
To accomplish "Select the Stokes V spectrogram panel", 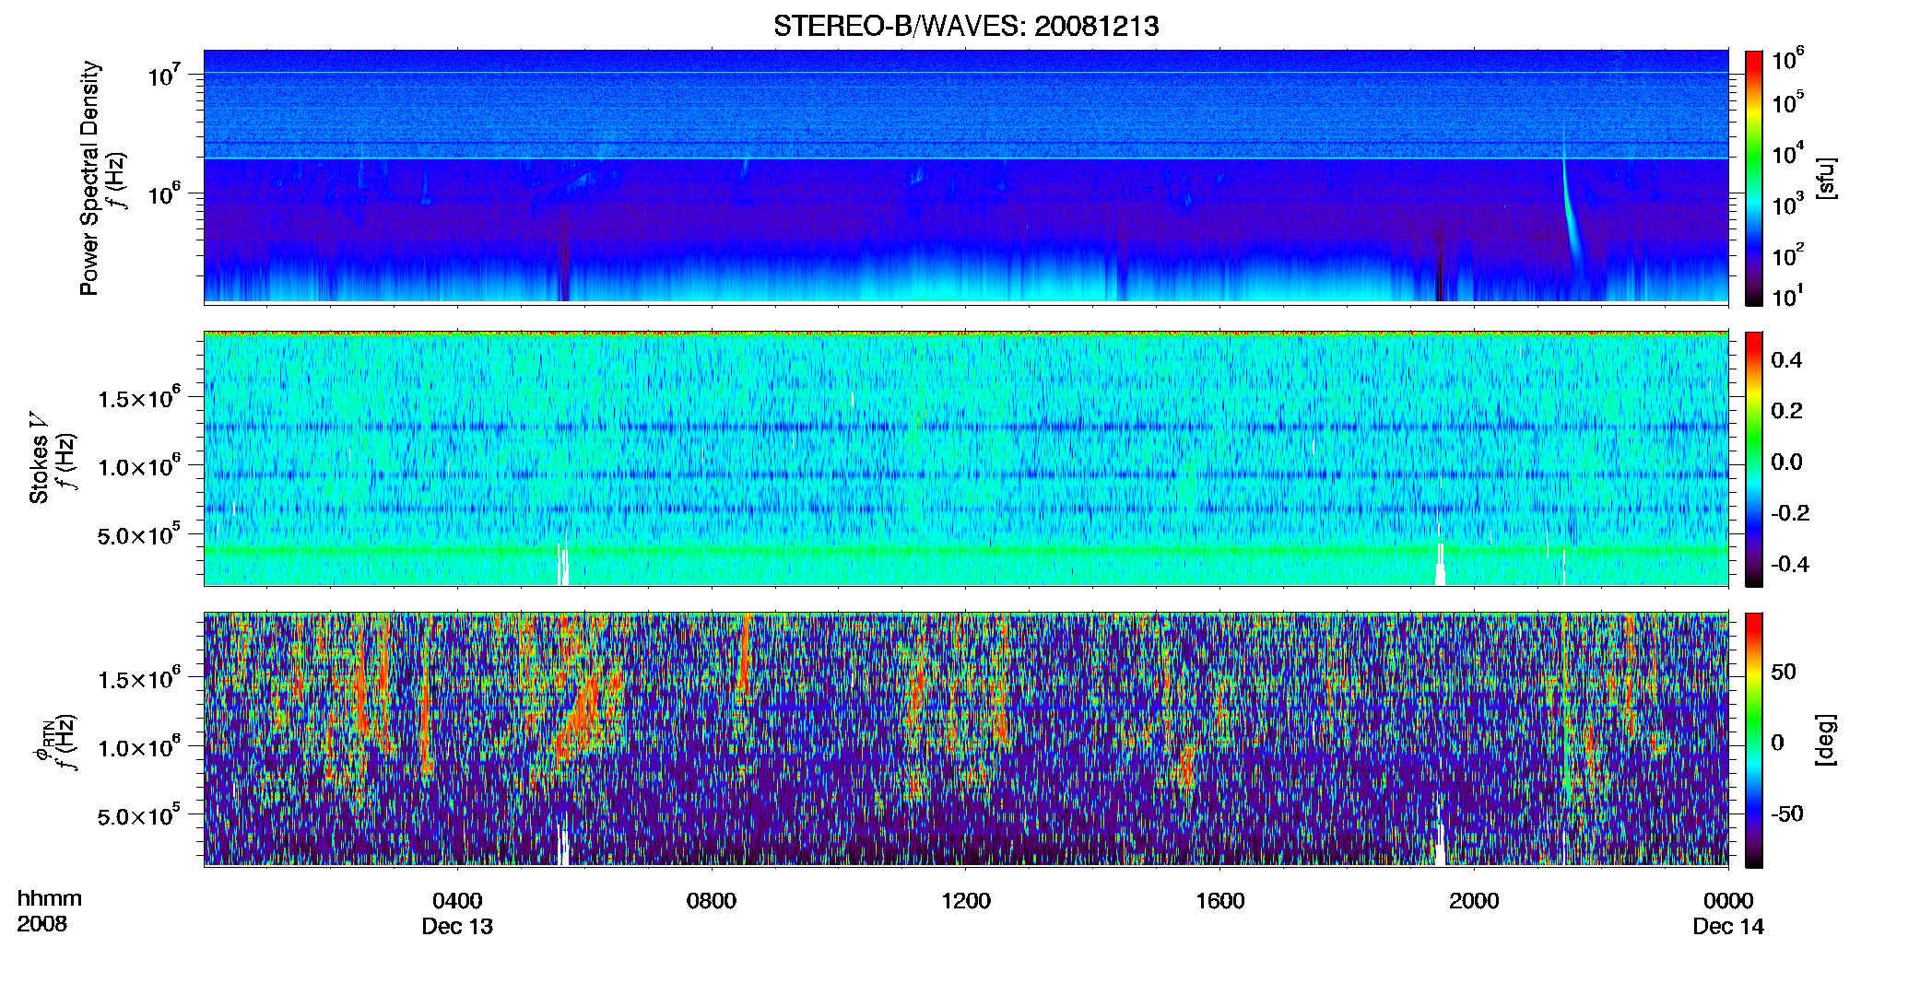I will pyautogui.click(x=966, y=458).
